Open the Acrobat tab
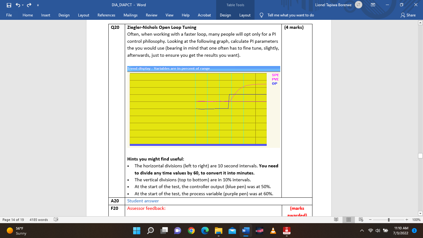The width and height of the screenshot is (423, 238). point(204,15)
